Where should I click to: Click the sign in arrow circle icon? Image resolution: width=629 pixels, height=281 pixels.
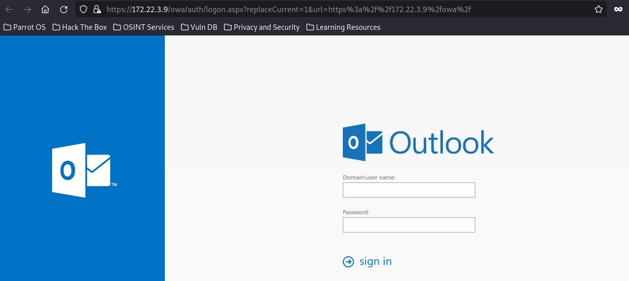348,261
